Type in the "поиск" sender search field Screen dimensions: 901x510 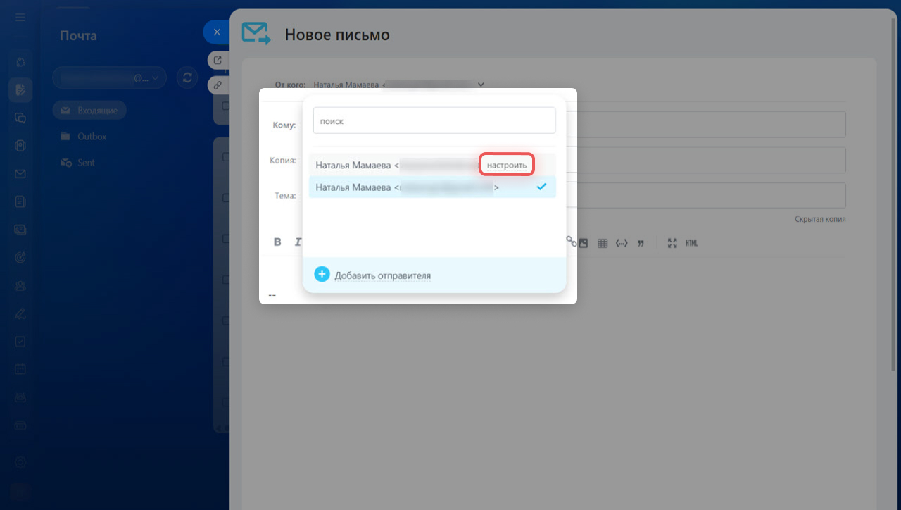434,120
